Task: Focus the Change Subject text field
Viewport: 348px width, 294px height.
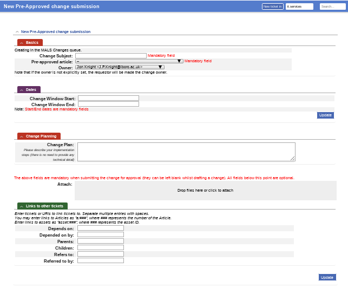Action: pos(110,56)
